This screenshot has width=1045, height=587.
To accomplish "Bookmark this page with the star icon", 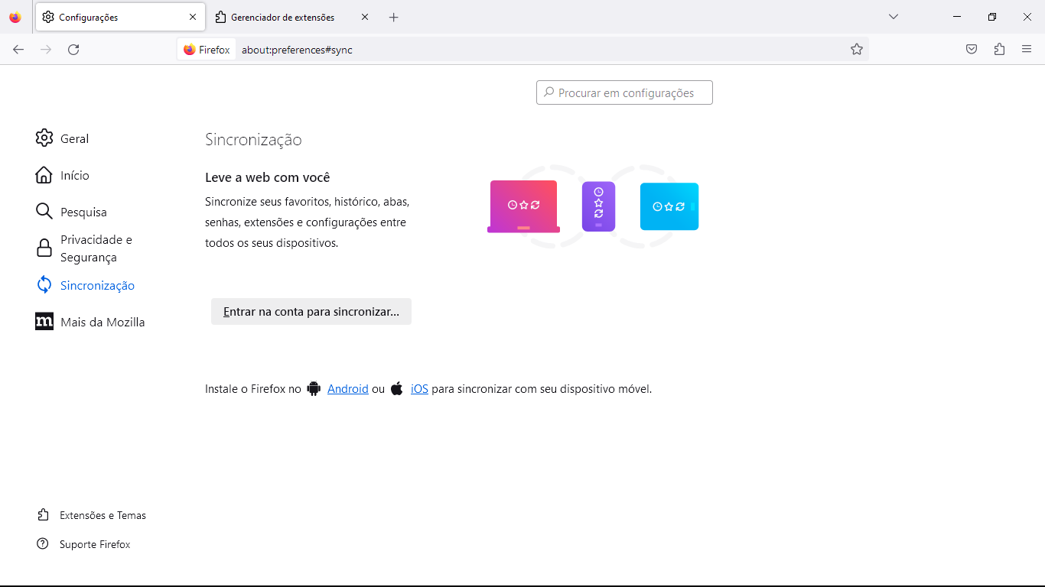I will coord(857,50).
